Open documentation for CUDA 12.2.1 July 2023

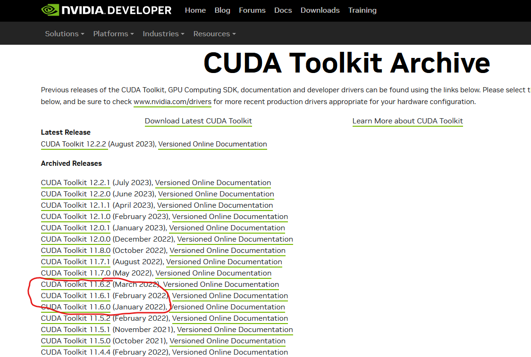click(213, 183)
